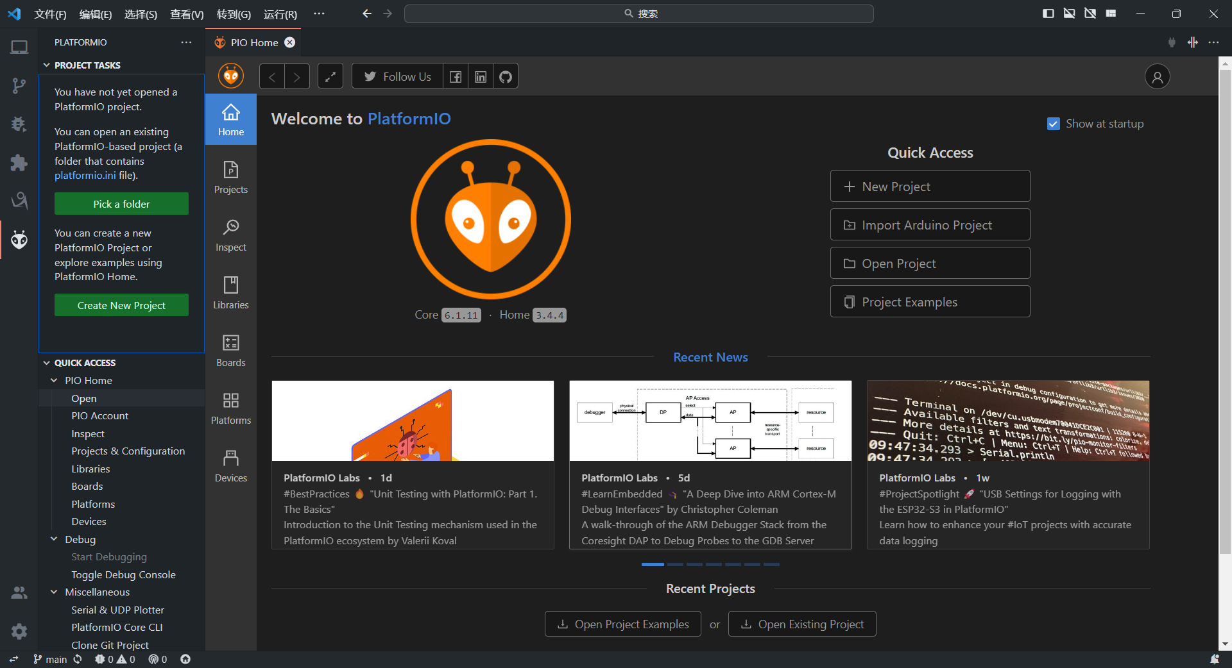1232x668 pixels.
Task: Click the expand fullscreen arrows icon
Action: tap(330, 77)
